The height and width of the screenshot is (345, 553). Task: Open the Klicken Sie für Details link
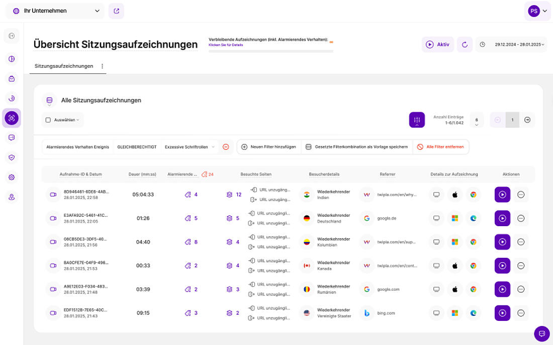(x=226, y=45)
